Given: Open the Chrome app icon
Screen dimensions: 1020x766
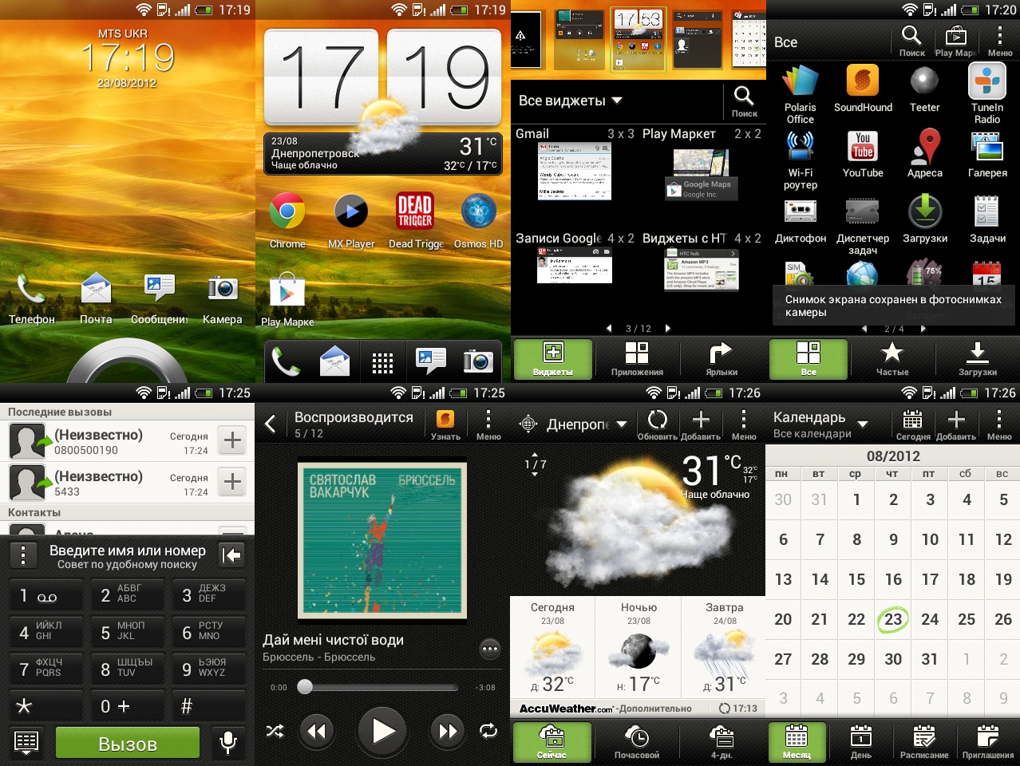Looking at the screenshot, I should coord(287,211).
